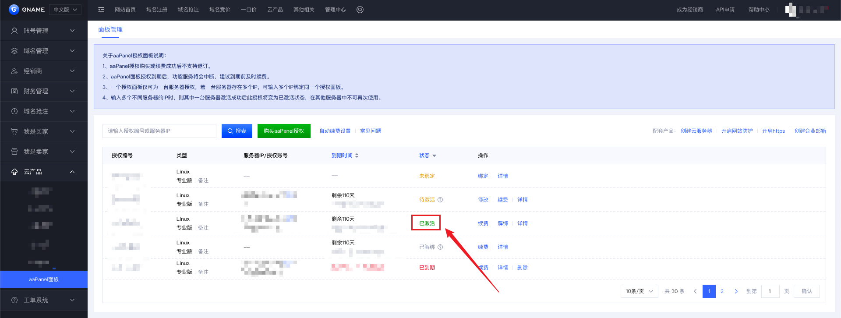Click 开启https link

point(774,131)
